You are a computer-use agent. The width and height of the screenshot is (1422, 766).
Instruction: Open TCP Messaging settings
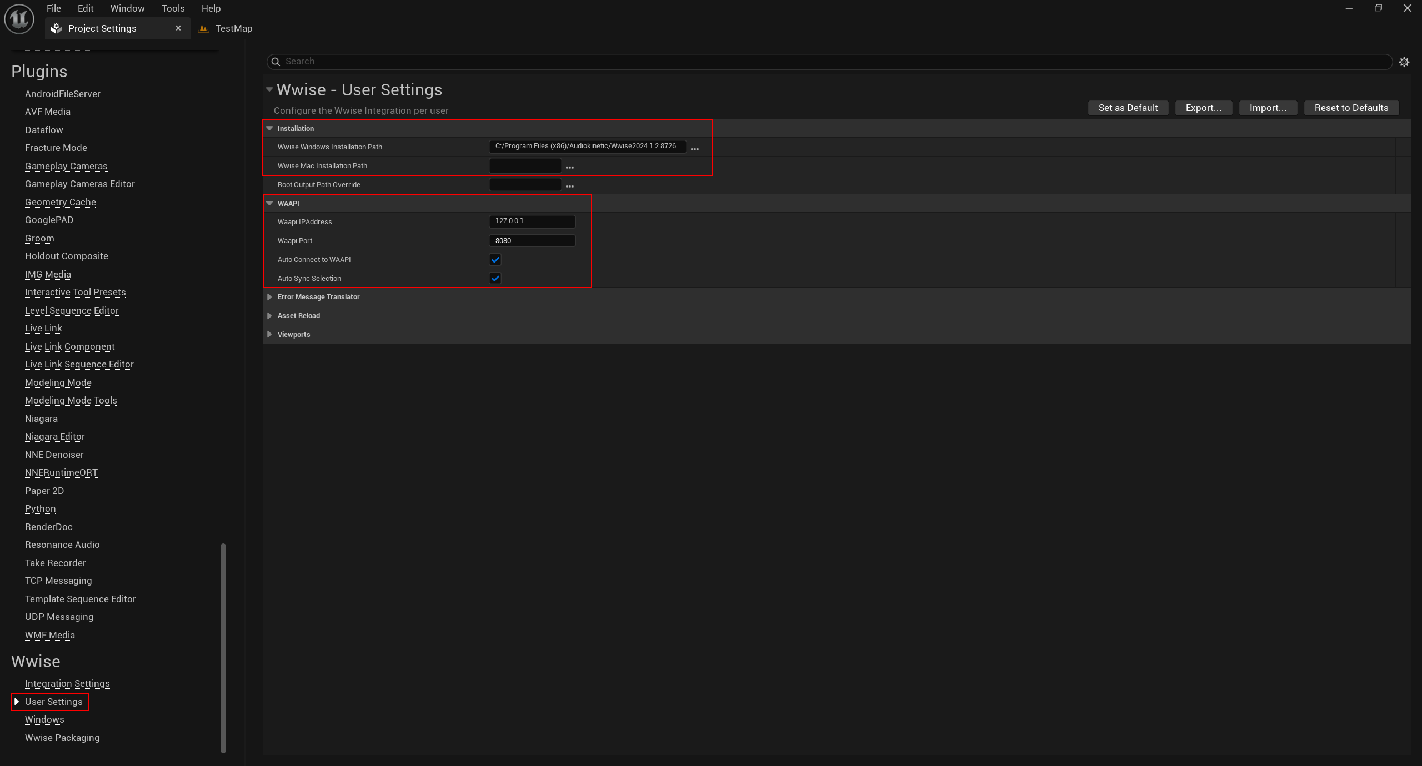tap(58, 581)
